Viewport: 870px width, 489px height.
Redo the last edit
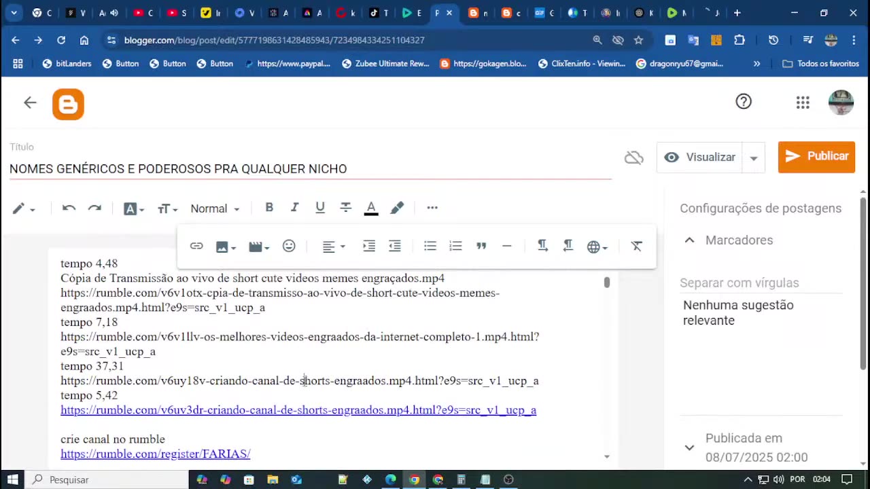click(x=94, y=208)
